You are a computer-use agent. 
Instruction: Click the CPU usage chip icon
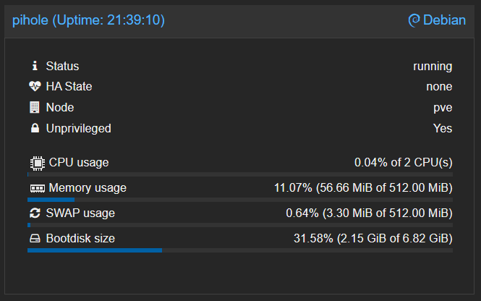point(36,163)
